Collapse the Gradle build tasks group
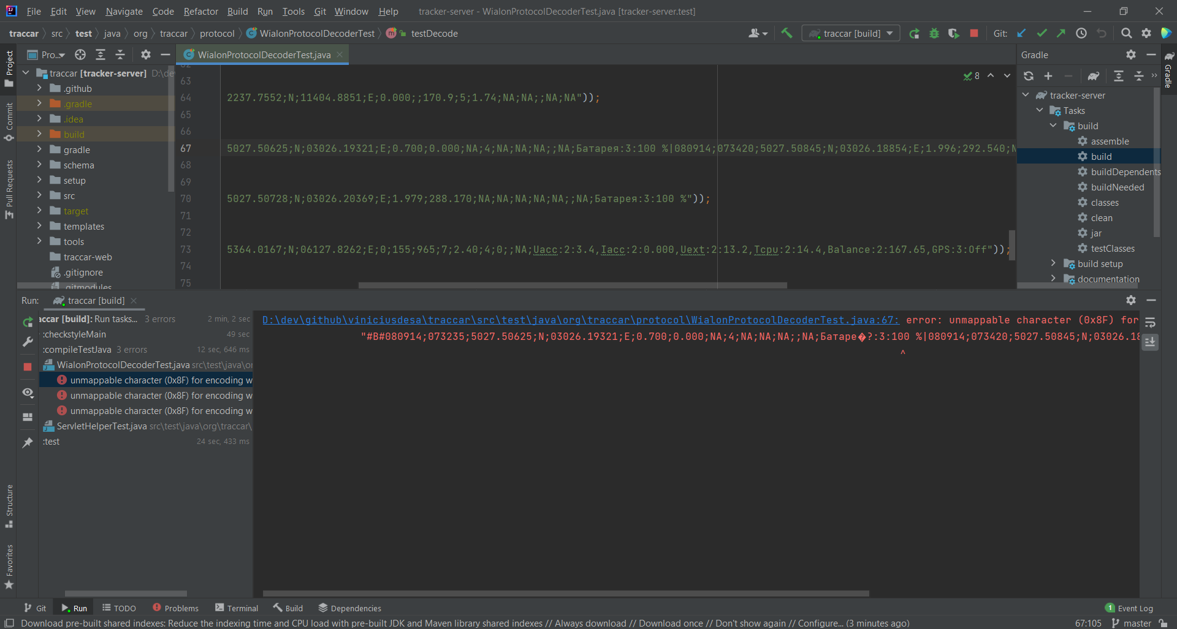The width and height of the screenshot is (1177, 629). [x=1053, y=126]
